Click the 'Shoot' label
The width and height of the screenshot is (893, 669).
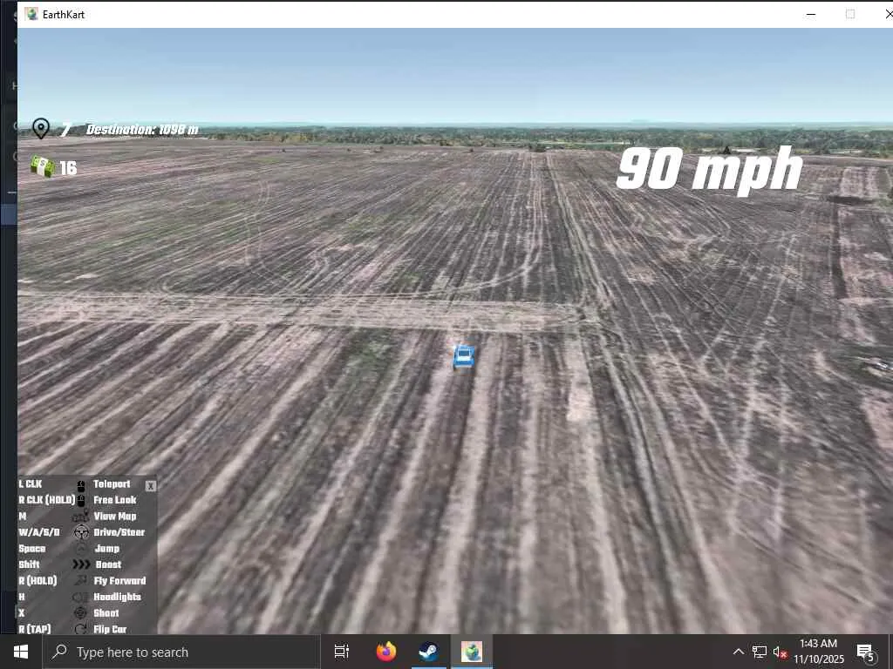click(106, 612)
